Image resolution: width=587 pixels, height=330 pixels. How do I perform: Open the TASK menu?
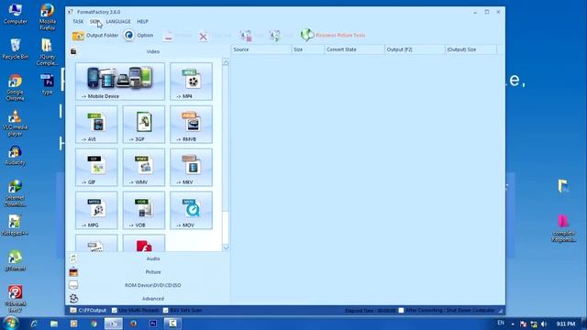pyautogui.click(x=78, y=22)
